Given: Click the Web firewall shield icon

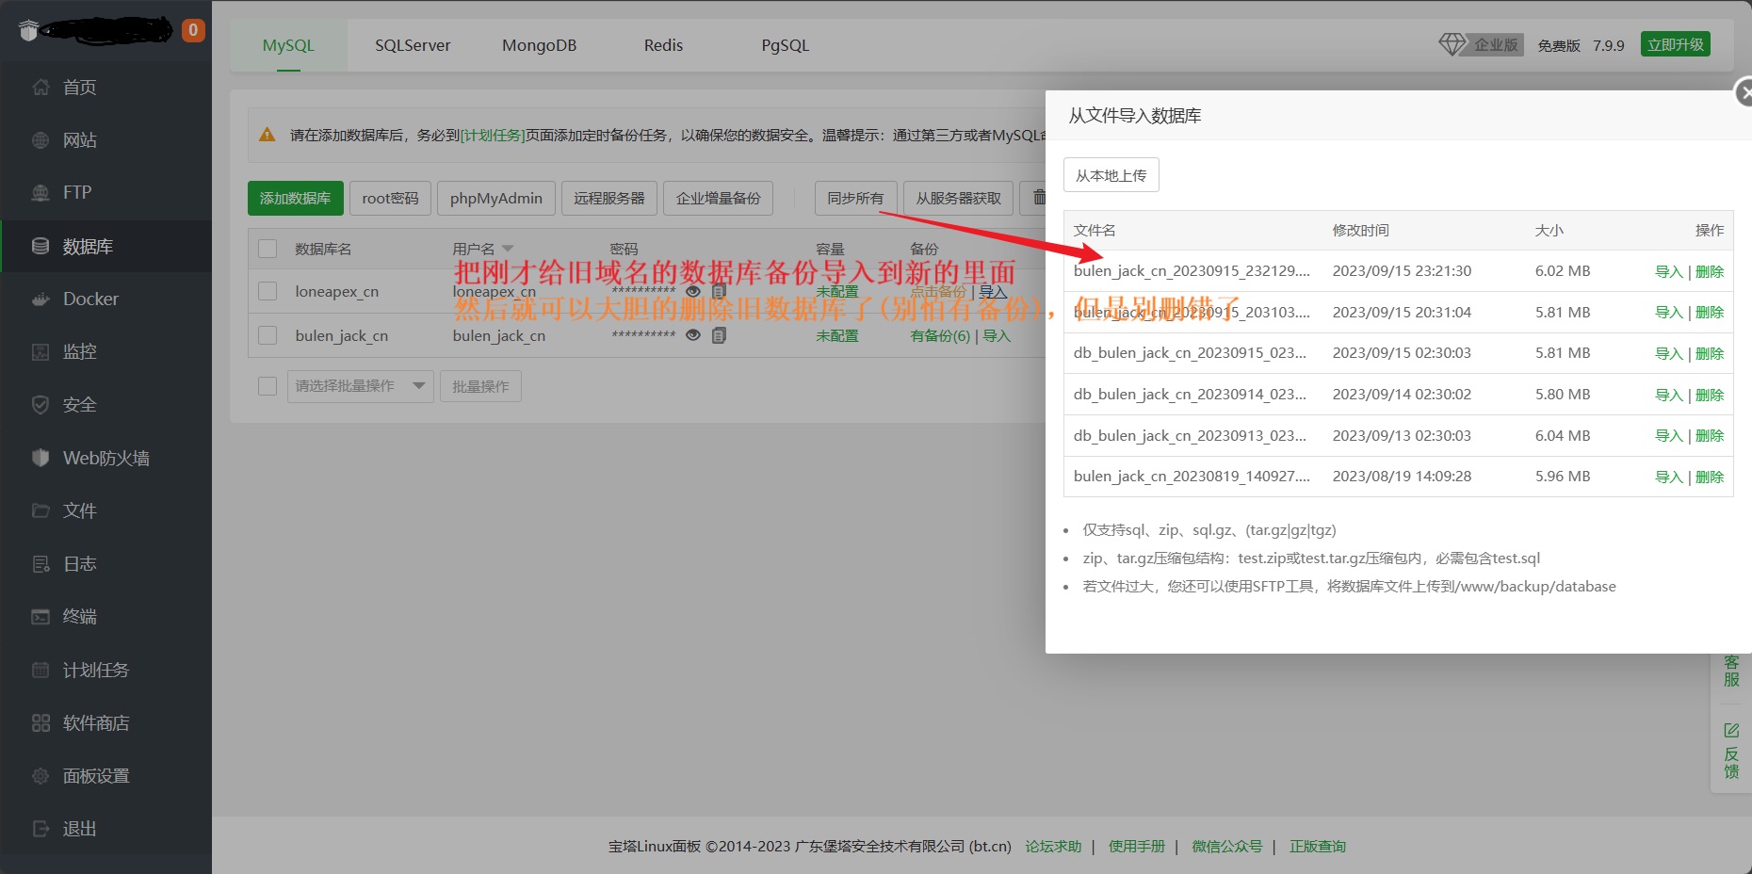Looking at the screenshot, I should (41, 458).
